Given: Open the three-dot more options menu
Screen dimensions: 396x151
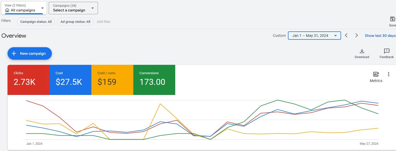Looking at the screenshot, I should point(388,74).
